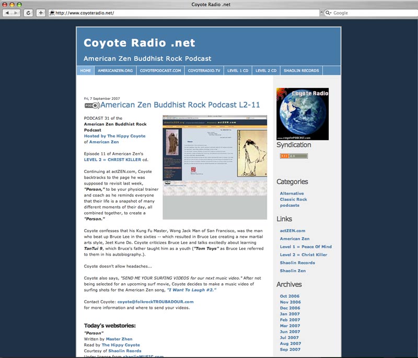
Task: Click the actZEN.com page screenshot thumbnail
Action: (215, 167)
